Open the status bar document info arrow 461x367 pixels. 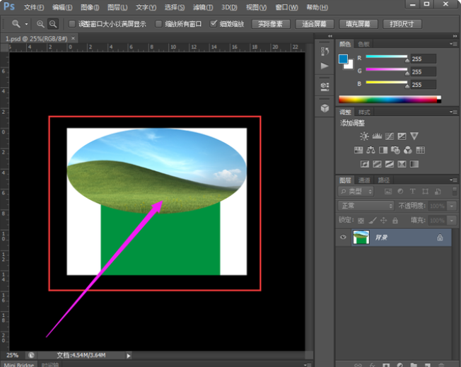pos(129,356)
